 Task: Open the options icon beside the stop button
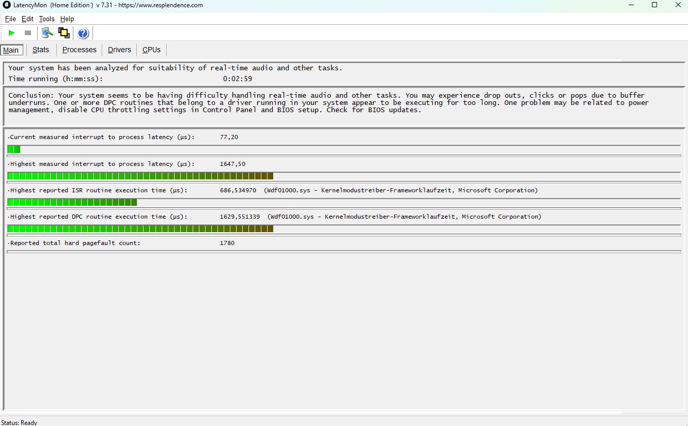48,33
